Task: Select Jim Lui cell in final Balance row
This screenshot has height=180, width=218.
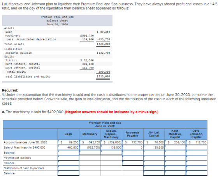Action: pyautogui.click(x=154, y=173)
